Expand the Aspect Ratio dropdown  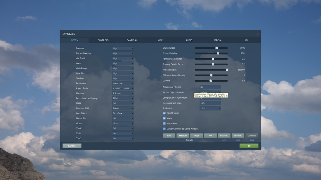coord(123,88)
